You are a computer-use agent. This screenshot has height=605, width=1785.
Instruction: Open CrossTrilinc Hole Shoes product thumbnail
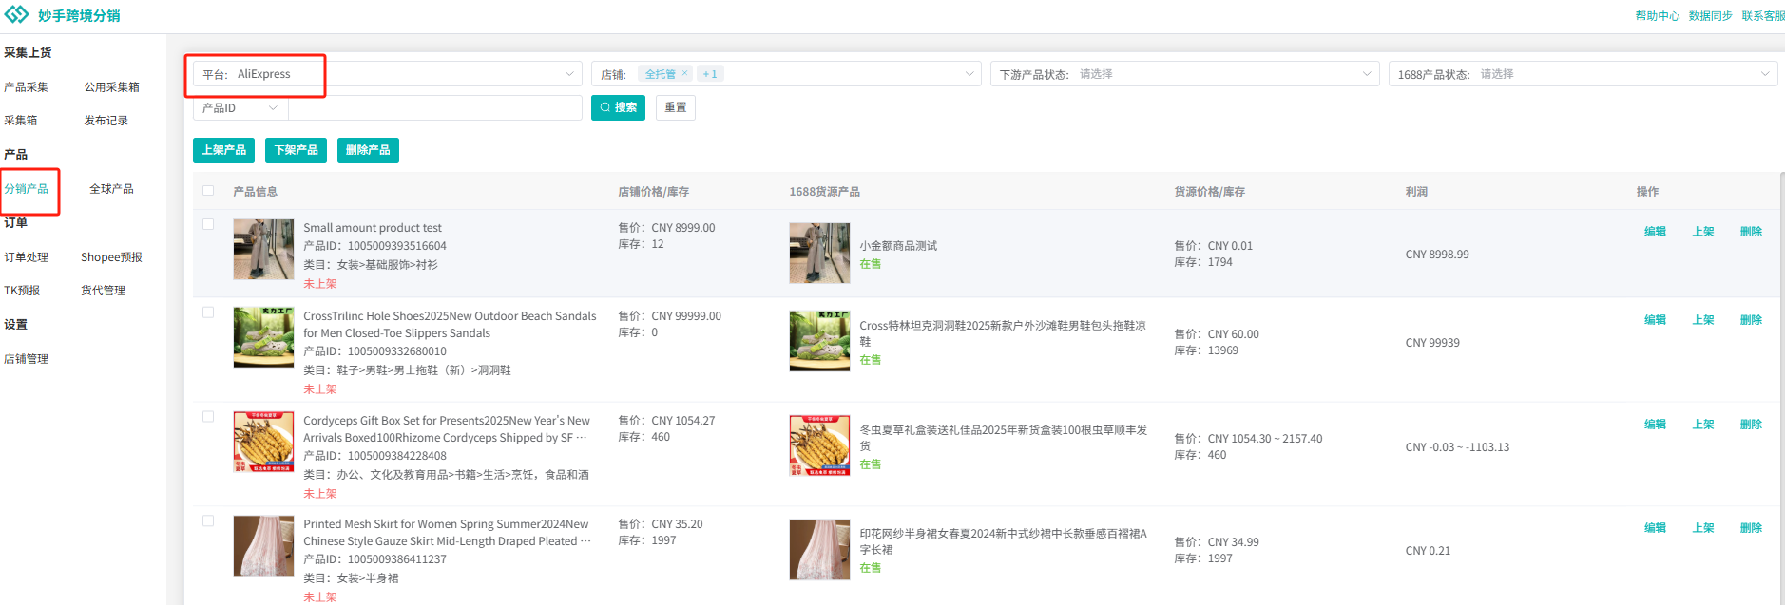[x=263, y=337]
